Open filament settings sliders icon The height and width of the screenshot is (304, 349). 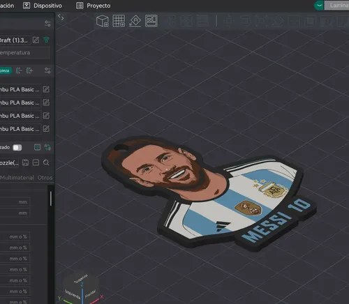pyautogui.click(x=47, y=70)
